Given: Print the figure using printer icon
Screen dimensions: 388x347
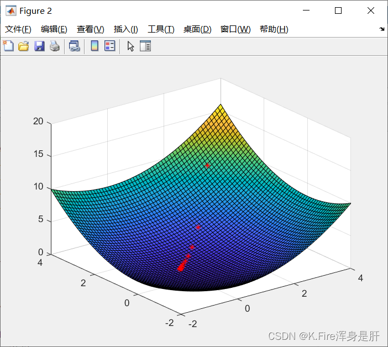Looking at the screenshot, I should click(55, 46).
